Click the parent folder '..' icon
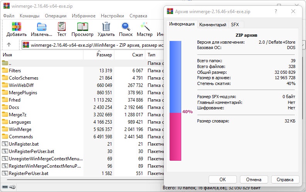The image size is (306, 192). click(x=5, y=63)
